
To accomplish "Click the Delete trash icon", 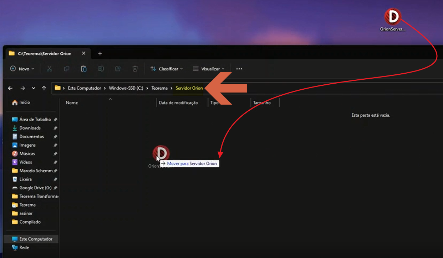I will tap(135, 69).
